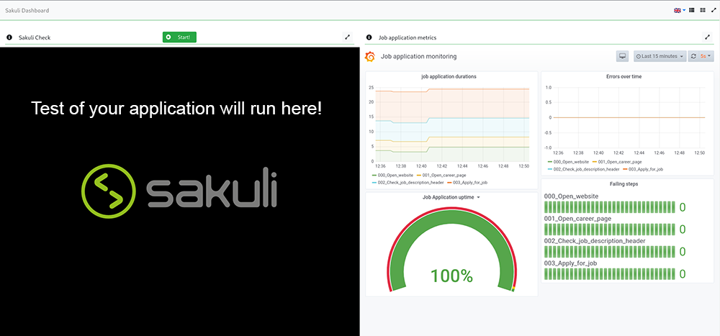720x336 pixels.
Task: Click the job application durations panel title
Action: tap(448, 77)
